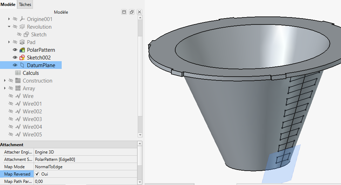Image resolution: width=341 pixels, height=185 pixels.
Task: Click the Pad feature icon
Action: point(22,42)
